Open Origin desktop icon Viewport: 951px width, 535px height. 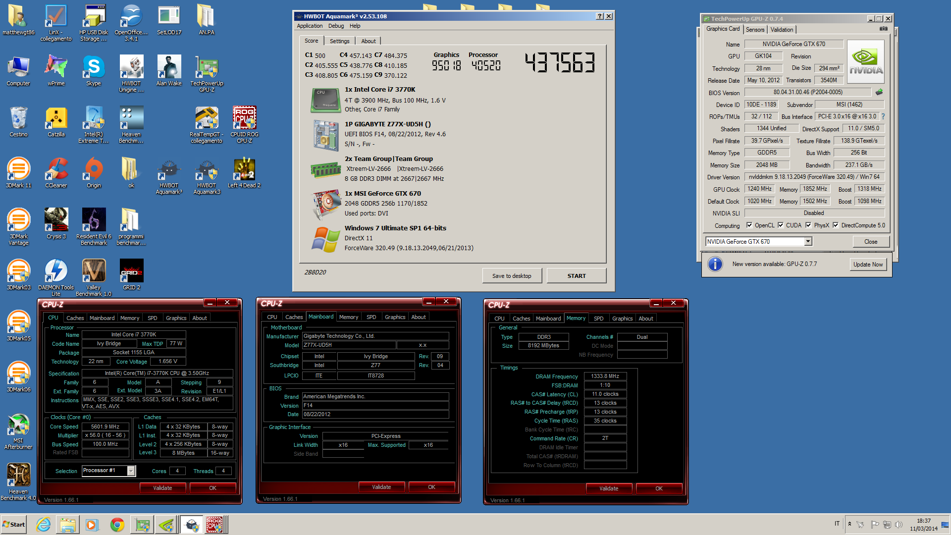click(x=94, y=173)
